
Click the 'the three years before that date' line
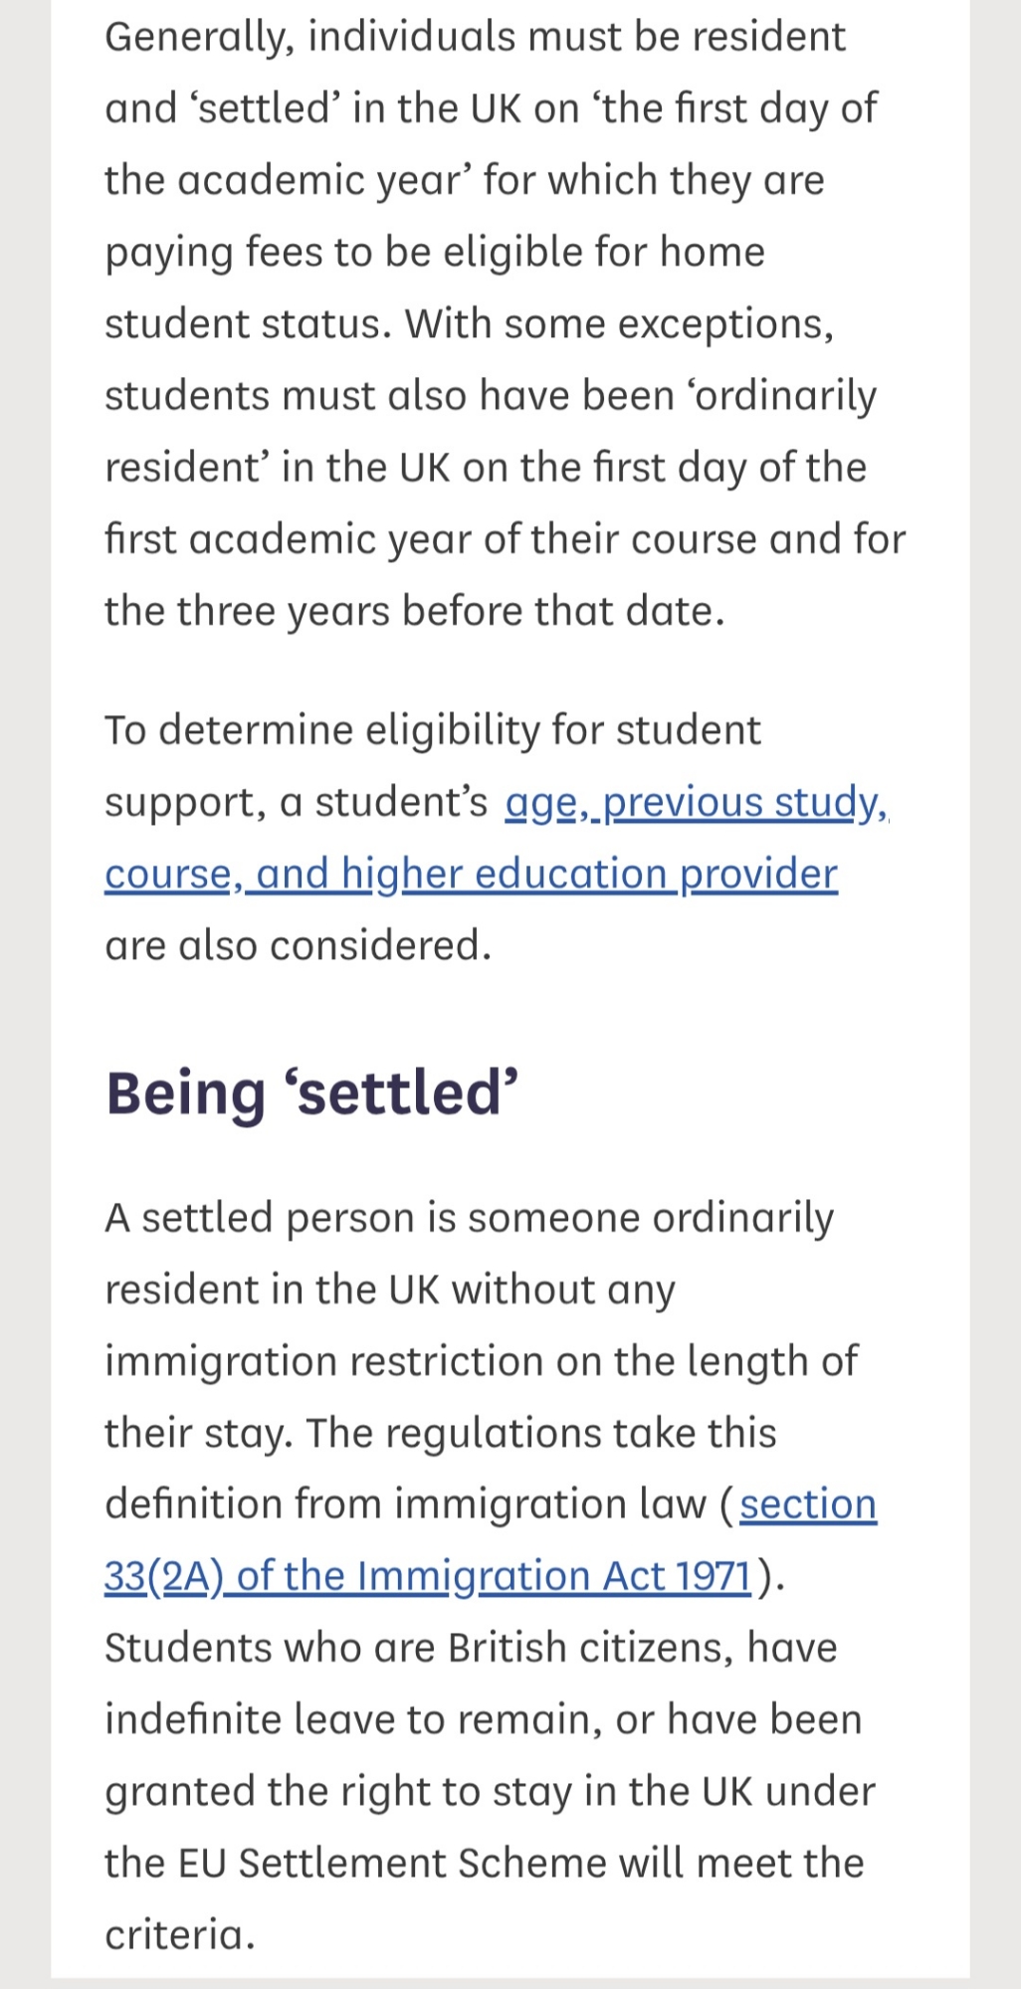[x=415, y=611]
